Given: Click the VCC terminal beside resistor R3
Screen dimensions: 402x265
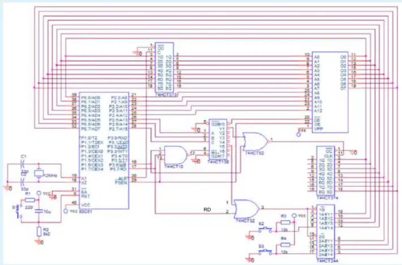Looking at the screenshot, I should coord(294,216).
